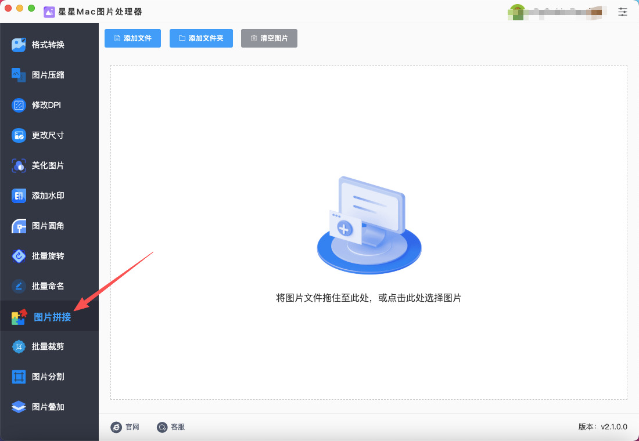
Task: Click the 添加文件夹 button
Action: (201, 38)
